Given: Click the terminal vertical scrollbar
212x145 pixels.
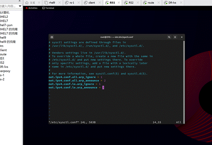Looking at the screenshot, I should 184,82.
